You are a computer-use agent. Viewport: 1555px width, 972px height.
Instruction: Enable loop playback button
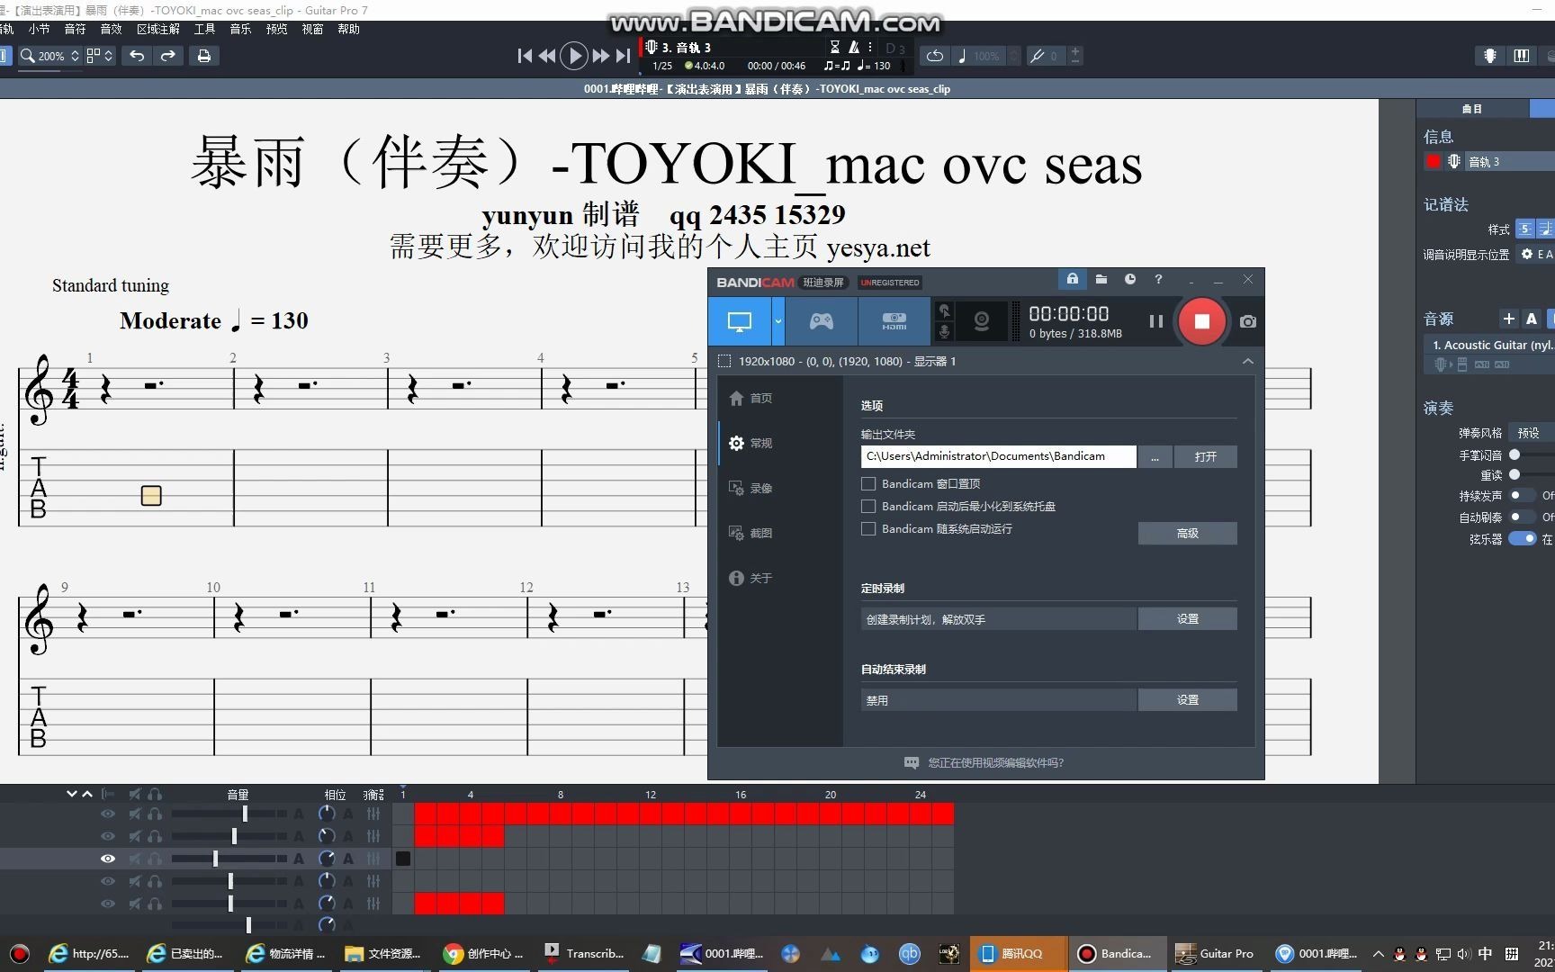point(935,56)
